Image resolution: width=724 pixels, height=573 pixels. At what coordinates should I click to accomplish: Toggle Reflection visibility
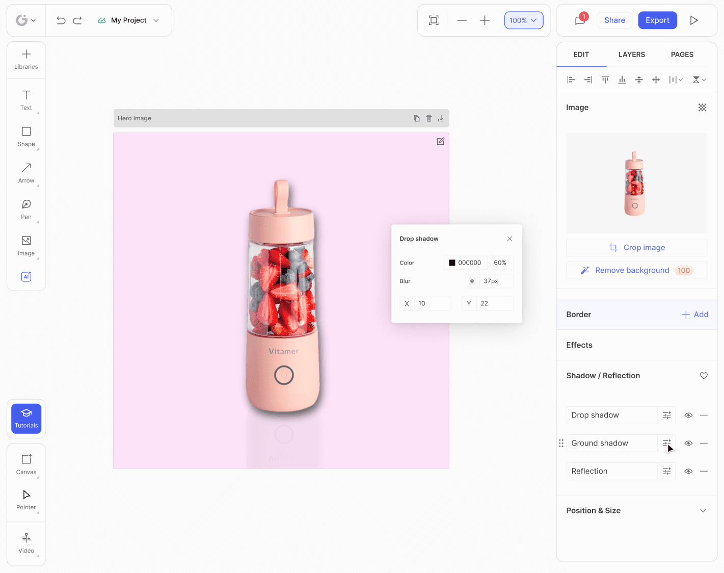click(688, 472)
